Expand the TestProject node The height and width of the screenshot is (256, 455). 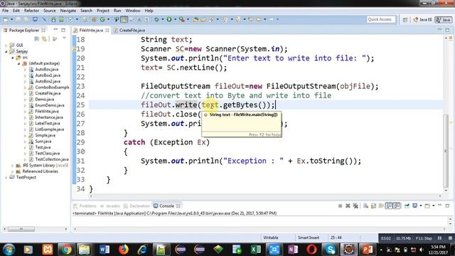click(x=6, y=177)
